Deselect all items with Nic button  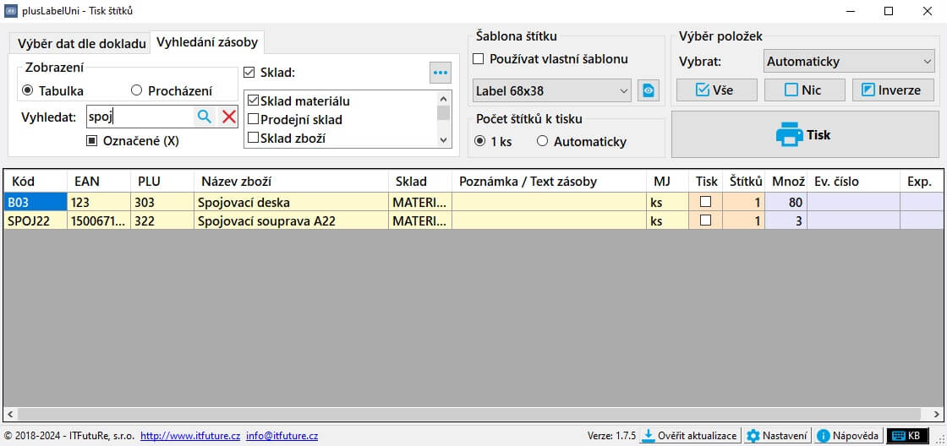[804, 90]
